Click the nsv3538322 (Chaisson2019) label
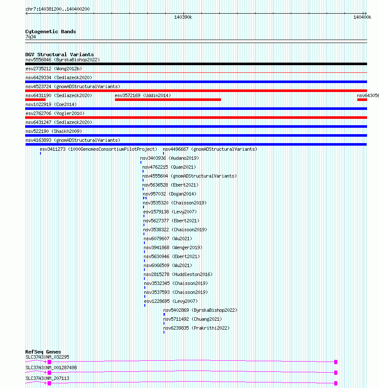The height and width of the screenshot is (388, 379). 175,230
